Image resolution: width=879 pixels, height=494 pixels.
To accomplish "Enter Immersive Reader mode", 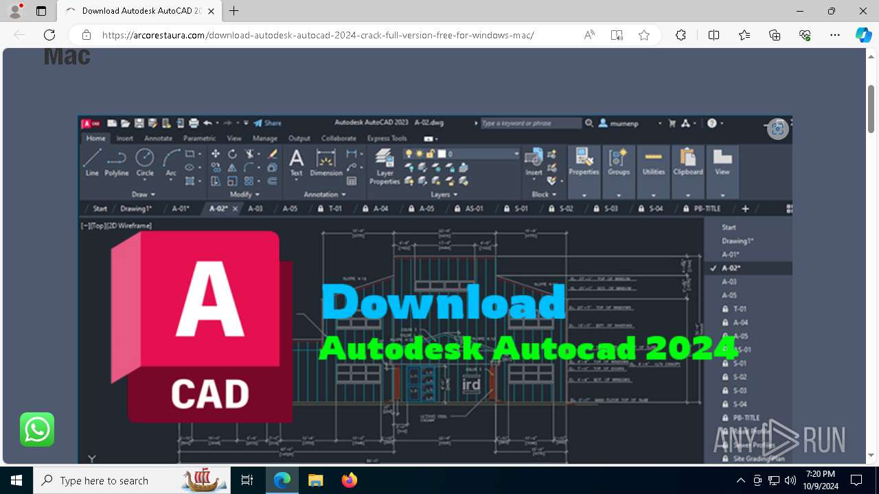I will pos(617,35).
